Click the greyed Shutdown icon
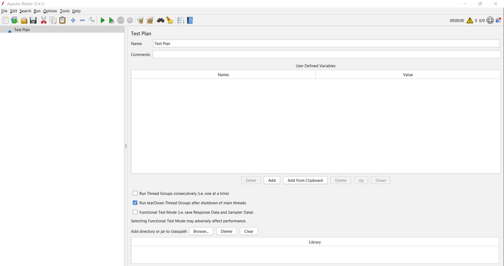504x266 pixels. pos(130,20)
